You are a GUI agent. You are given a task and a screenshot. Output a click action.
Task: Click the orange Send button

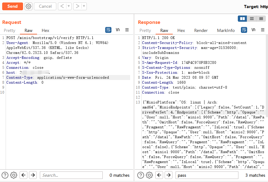coord(12,6)
